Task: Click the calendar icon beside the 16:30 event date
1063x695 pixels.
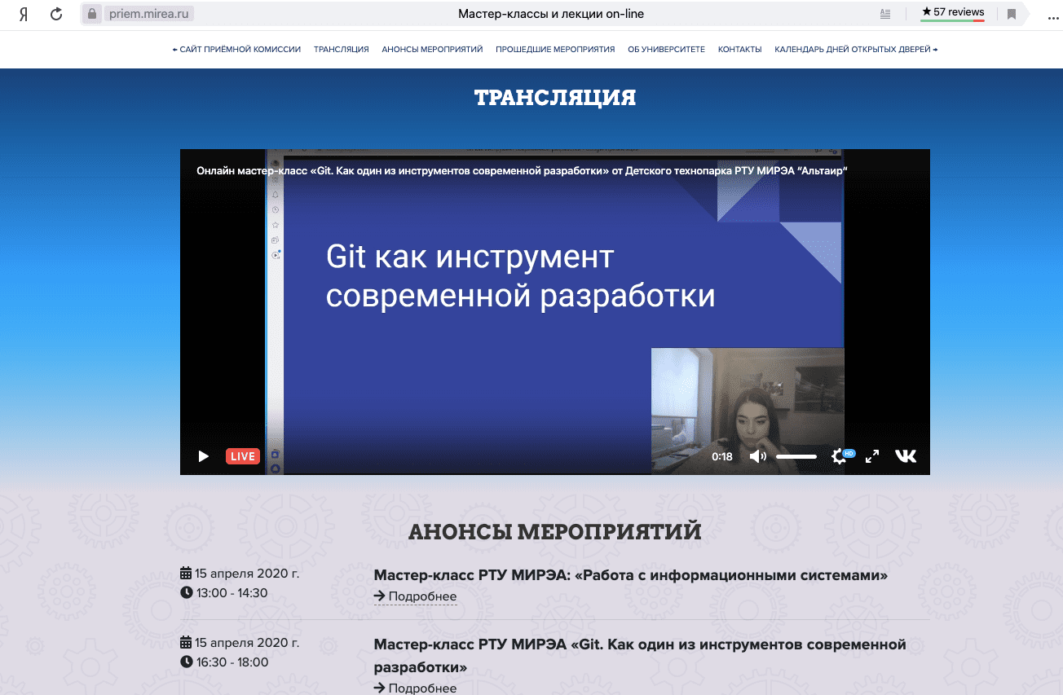Action: pyautogui.click(x=186, y=642)
